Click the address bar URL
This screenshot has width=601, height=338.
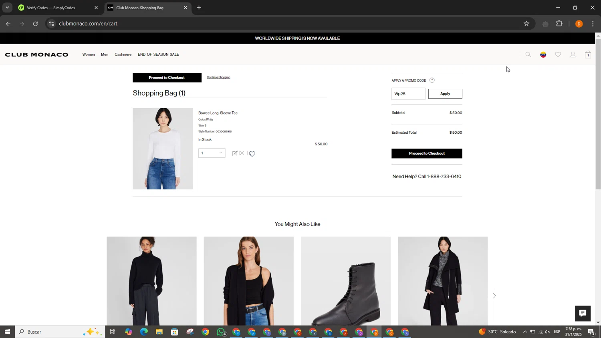88,24
